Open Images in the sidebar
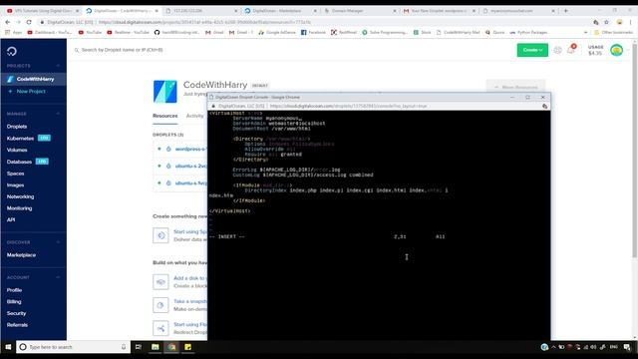 [x=16, y=185]
